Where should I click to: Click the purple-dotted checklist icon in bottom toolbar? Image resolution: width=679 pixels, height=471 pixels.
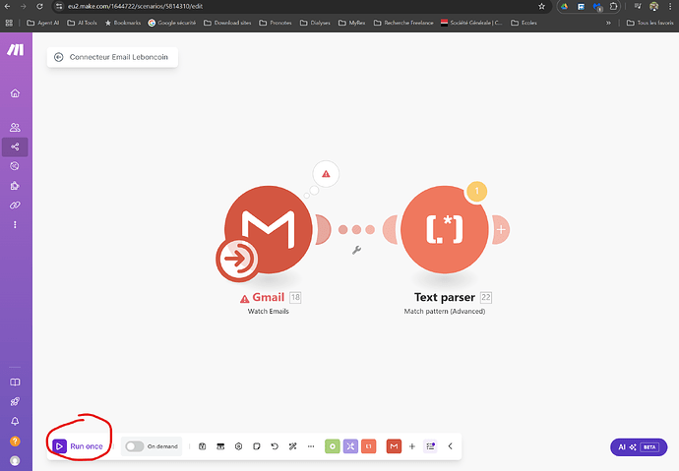(x=430, y=446)
